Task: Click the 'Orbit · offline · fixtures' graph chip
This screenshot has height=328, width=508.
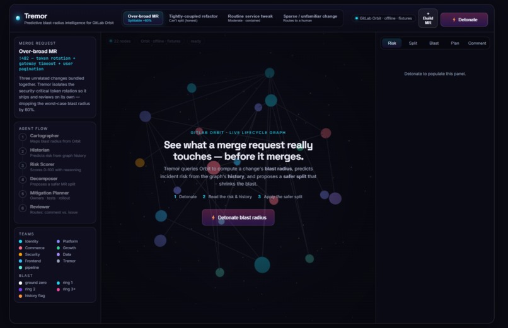Action: 160,41
